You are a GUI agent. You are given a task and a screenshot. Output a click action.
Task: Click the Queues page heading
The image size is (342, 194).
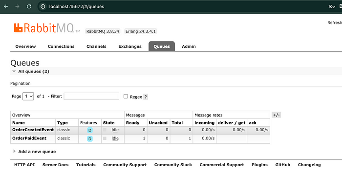[x=25, y=63]
